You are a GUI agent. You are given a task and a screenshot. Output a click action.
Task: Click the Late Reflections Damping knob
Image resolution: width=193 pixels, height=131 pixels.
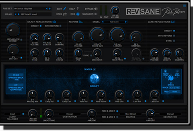click(x=179, y=53)
